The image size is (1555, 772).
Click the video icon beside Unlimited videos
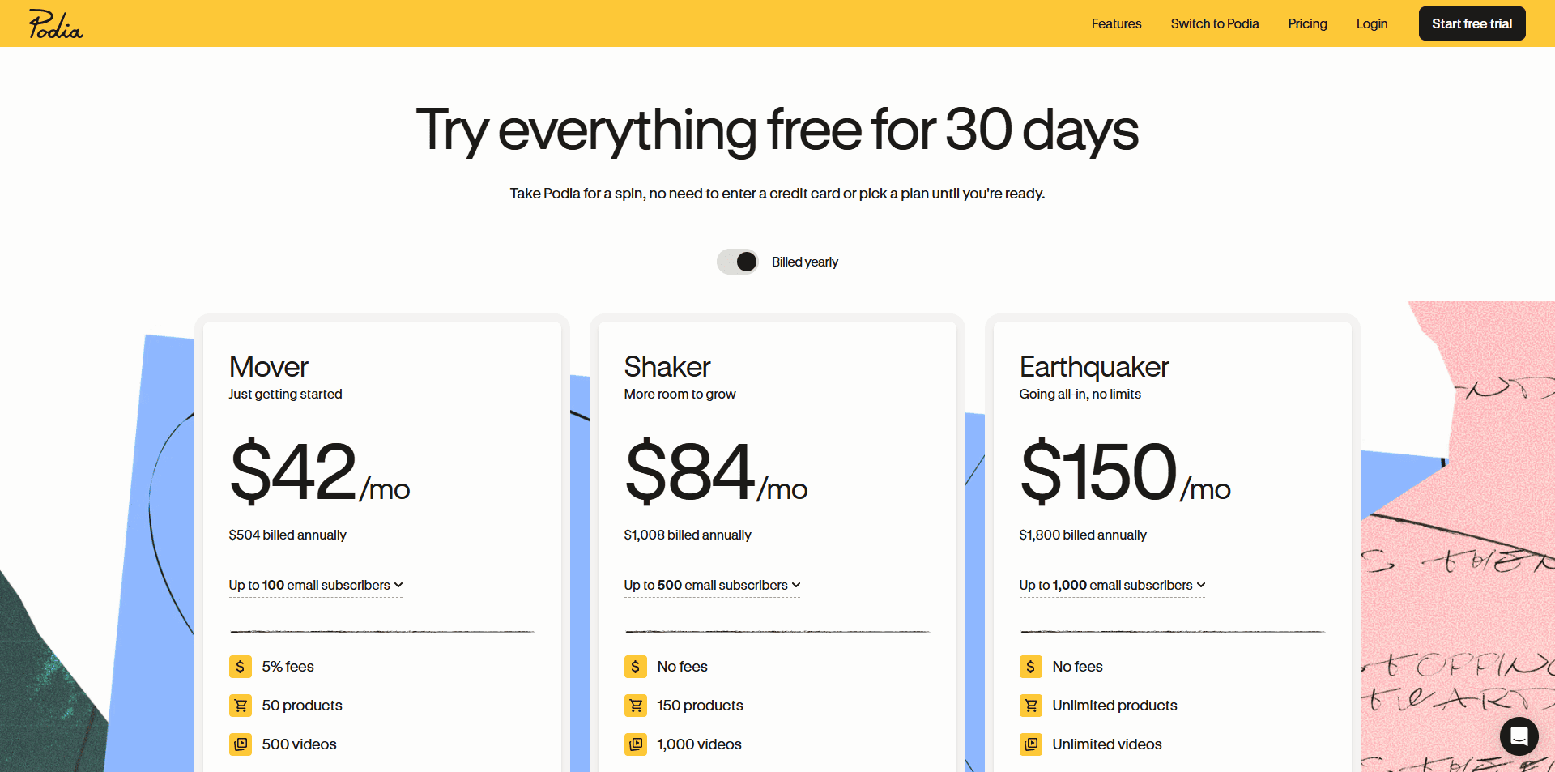[1031, 744]
